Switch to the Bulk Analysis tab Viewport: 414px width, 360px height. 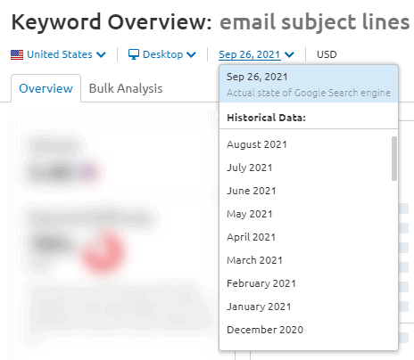(126, 88)
